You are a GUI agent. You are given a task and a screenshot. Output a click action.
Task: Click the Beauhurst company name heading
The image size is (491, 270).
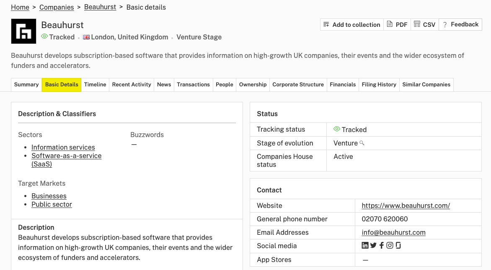[x=62, y=25]
